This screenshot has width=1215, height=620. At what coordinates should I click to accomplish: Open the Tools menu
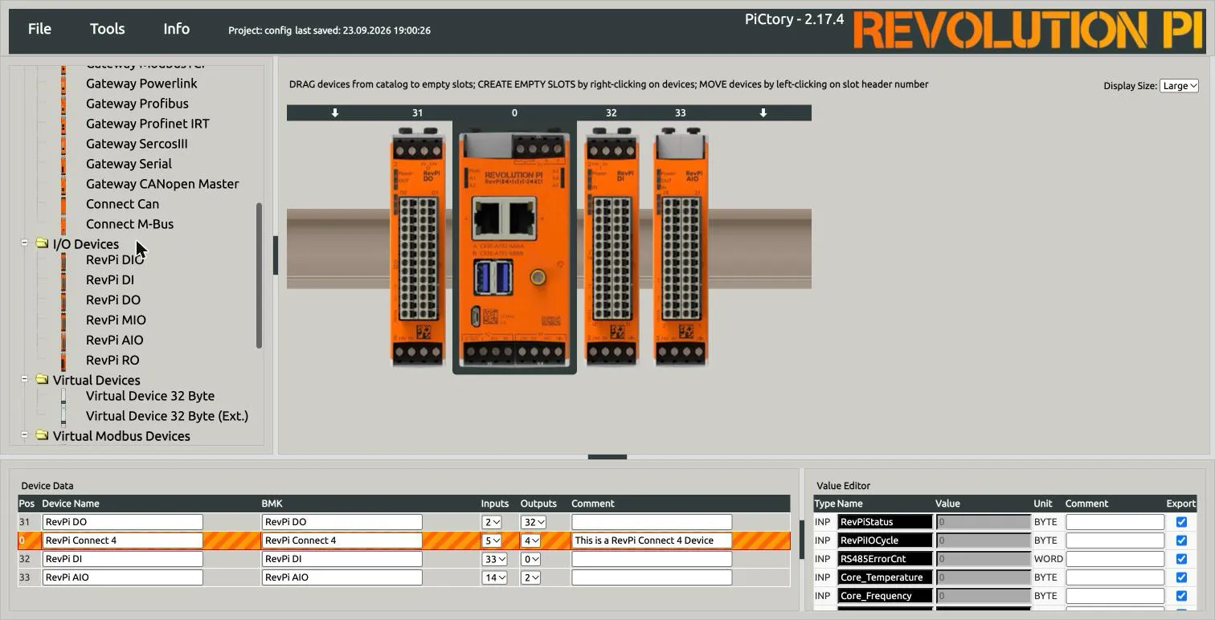click(107, 29)
